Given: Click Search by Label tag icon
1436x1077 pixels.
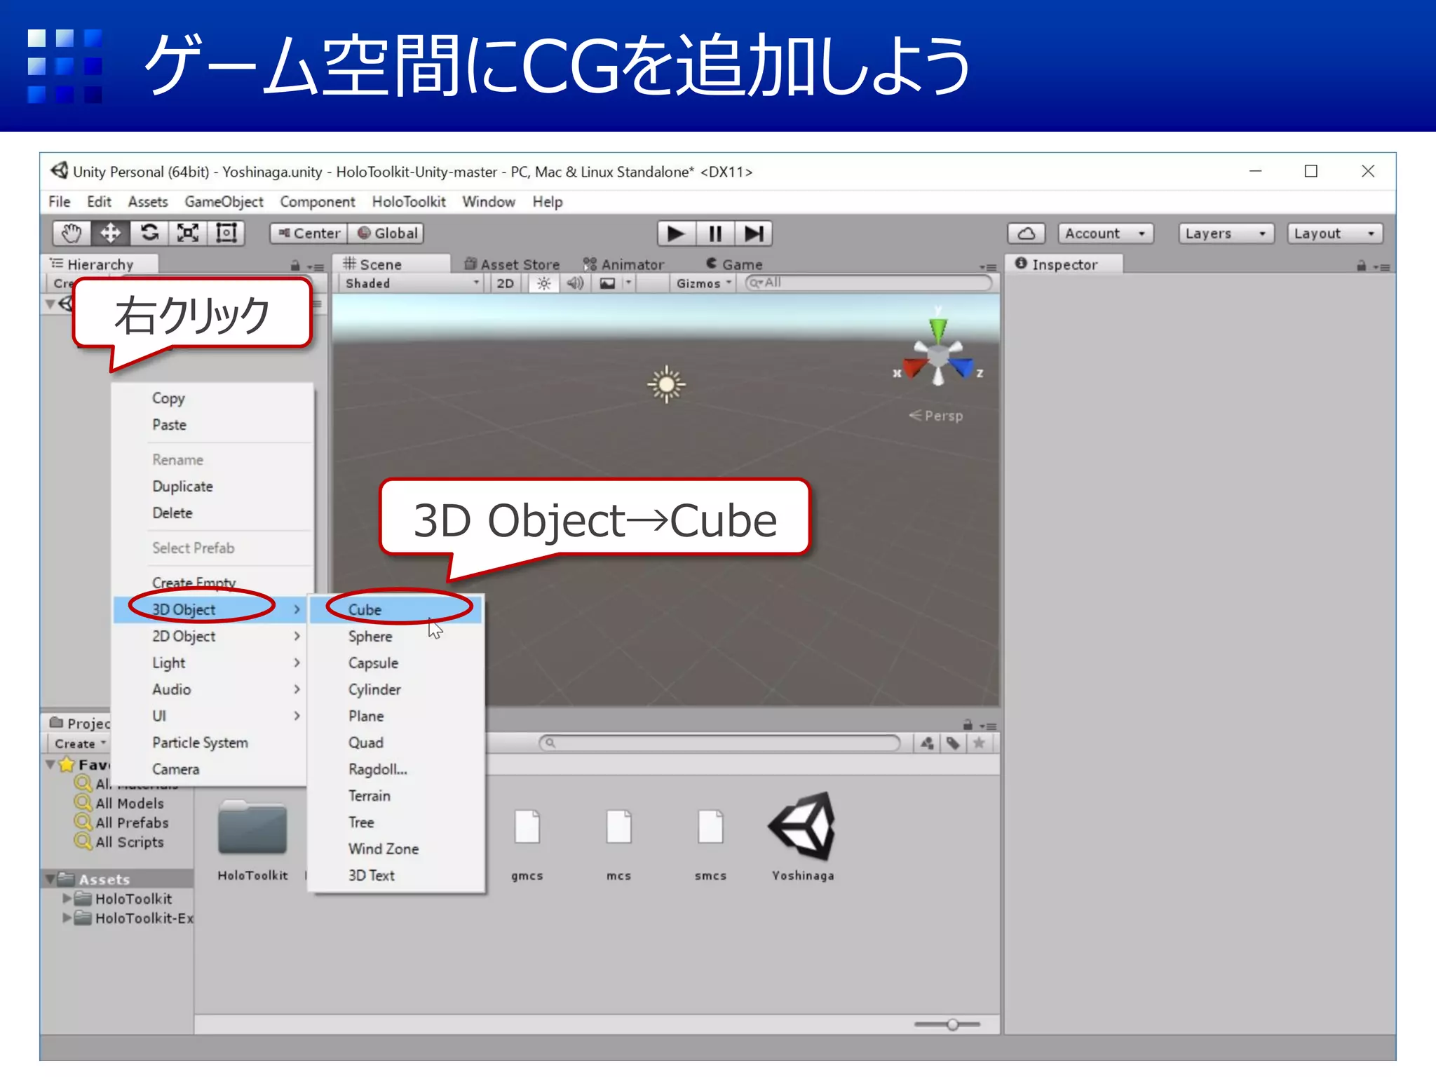Looking at the screenshot, I should (x=953, y=743).
